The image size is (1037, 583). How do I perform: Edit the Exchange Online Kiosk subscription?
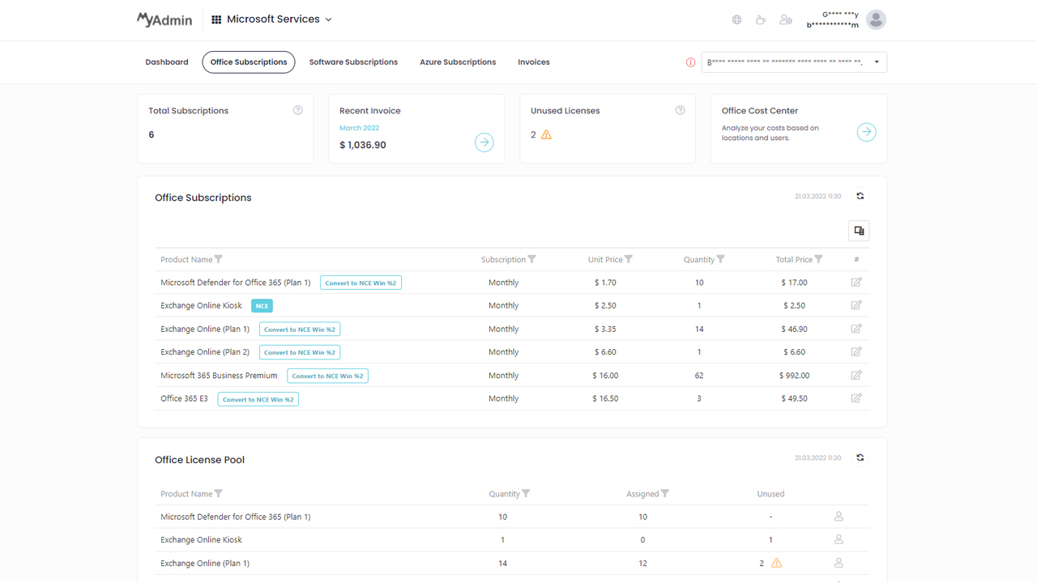856,305
